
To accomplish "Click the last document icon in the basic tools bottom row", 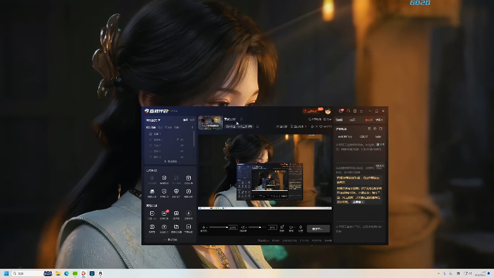I will click(188, 227).
